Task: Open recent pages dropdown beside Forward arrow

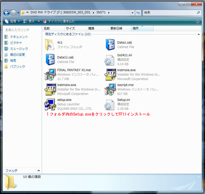Action: (x=18, y=13)
